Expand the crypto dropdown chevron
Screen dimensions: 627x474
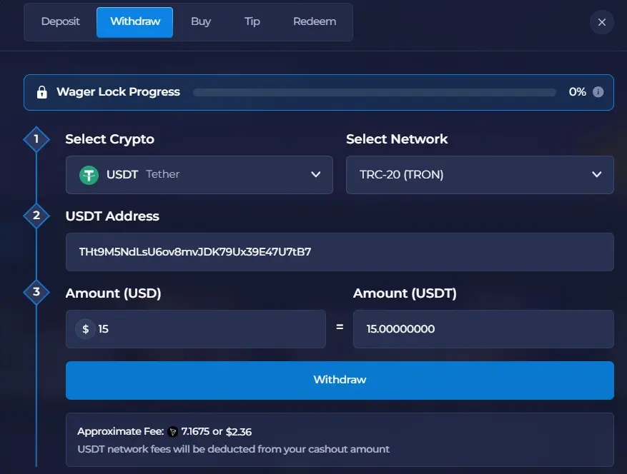(x=315, y=174)
